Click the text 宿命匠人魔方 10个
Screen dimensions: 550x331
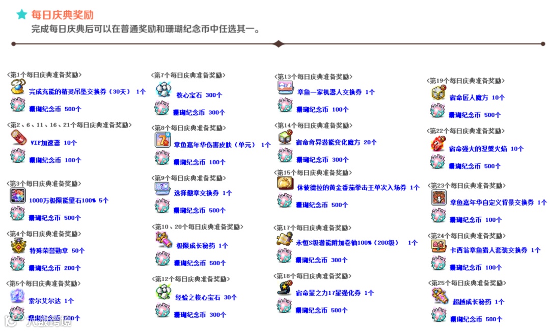click(x=477, y=98)
